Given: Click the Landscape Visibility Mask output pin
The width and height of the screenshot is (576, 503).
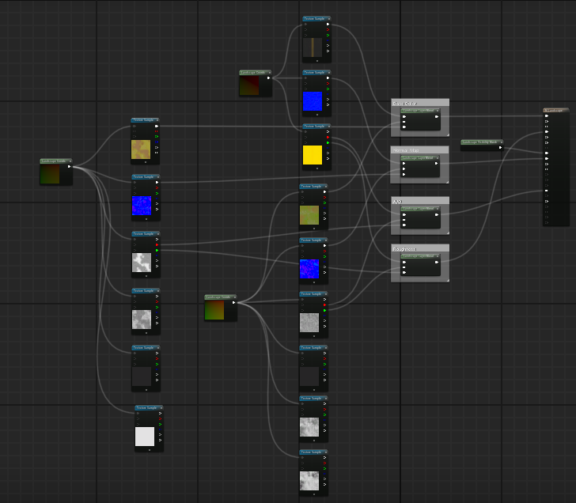Looking at the screenshot, I should pos(500,147).
